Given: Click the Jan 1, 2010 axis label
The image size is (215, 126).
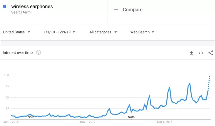Looking at the screenshot, I should point(11,122).
